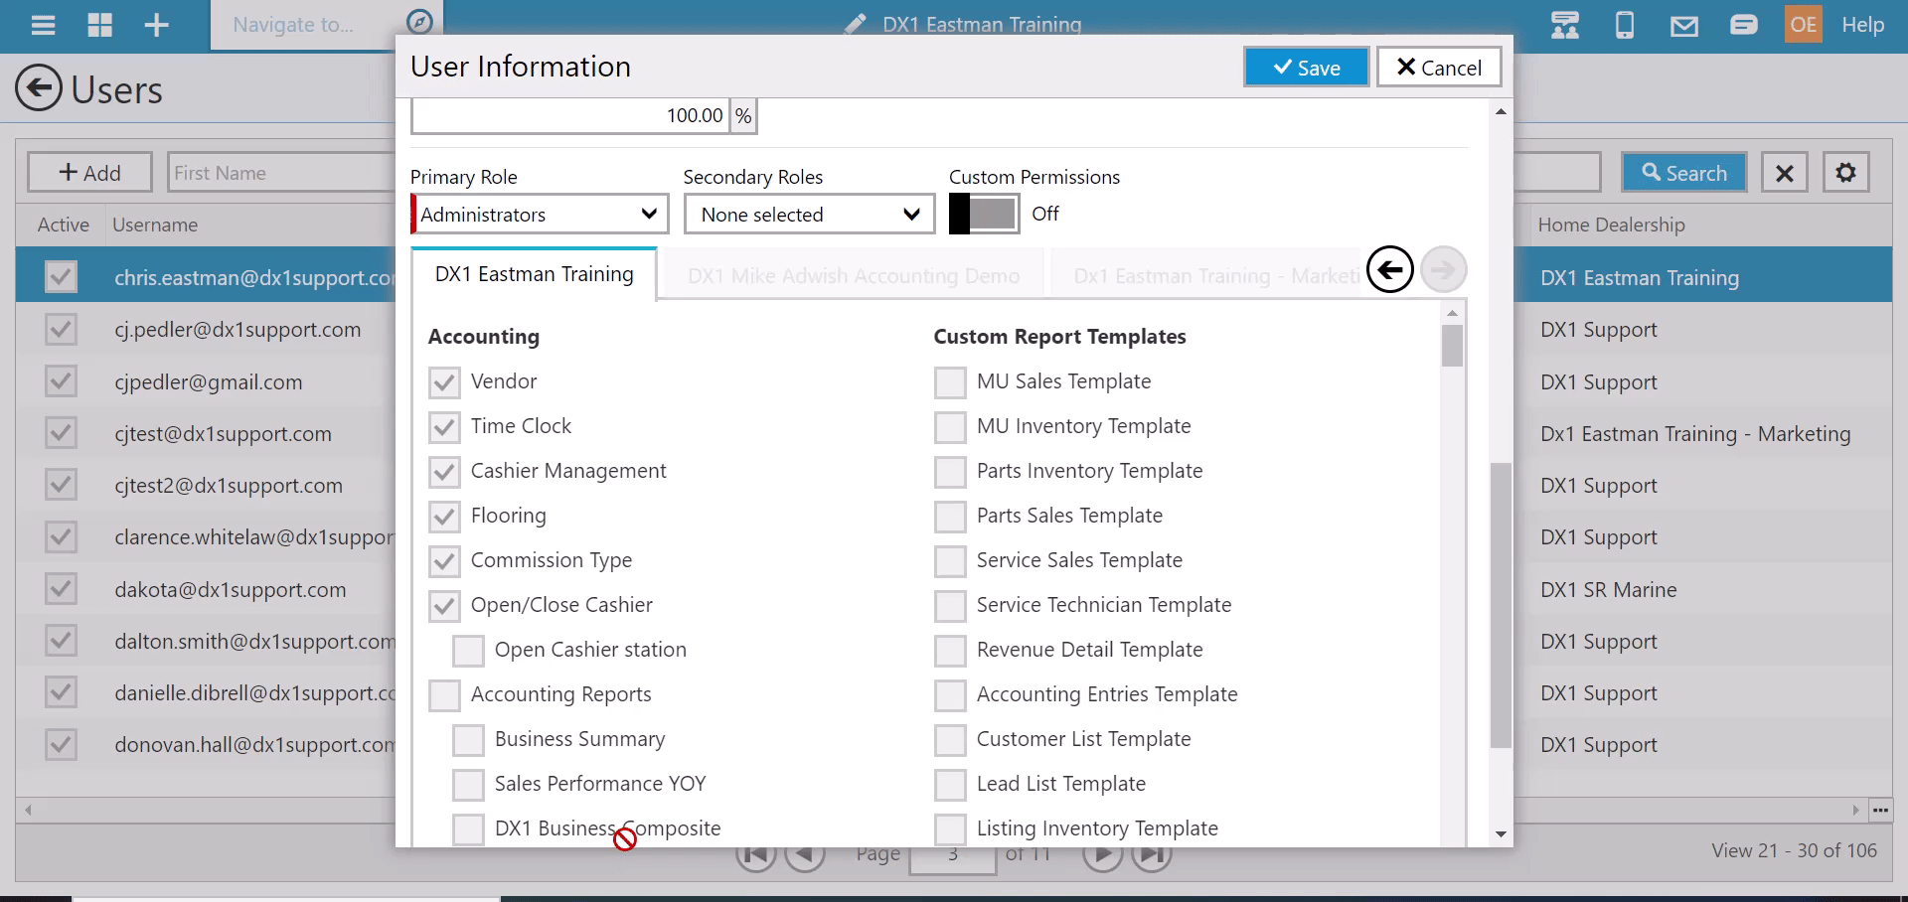The height and width of the screenshot is (902, 1908).
Task: Click the dialog vertical scrollbar thumb
Action: point(1501,605)
